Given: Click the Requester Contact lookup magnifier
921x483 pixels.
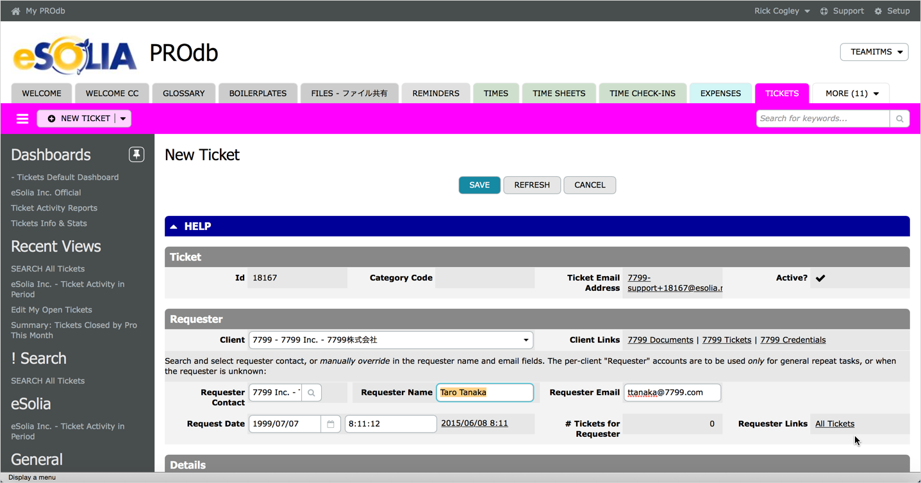Looking at the screenshot, I should (311, 393).
